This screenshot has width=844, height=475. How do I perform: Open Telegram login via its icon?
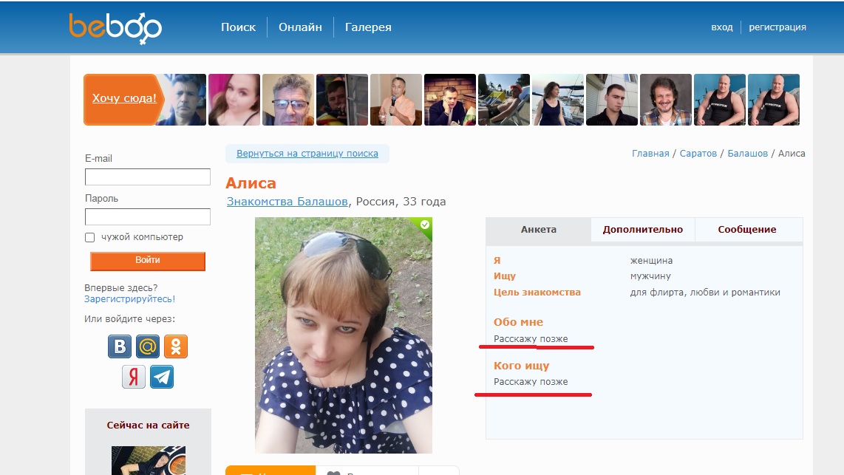(161, 377)
